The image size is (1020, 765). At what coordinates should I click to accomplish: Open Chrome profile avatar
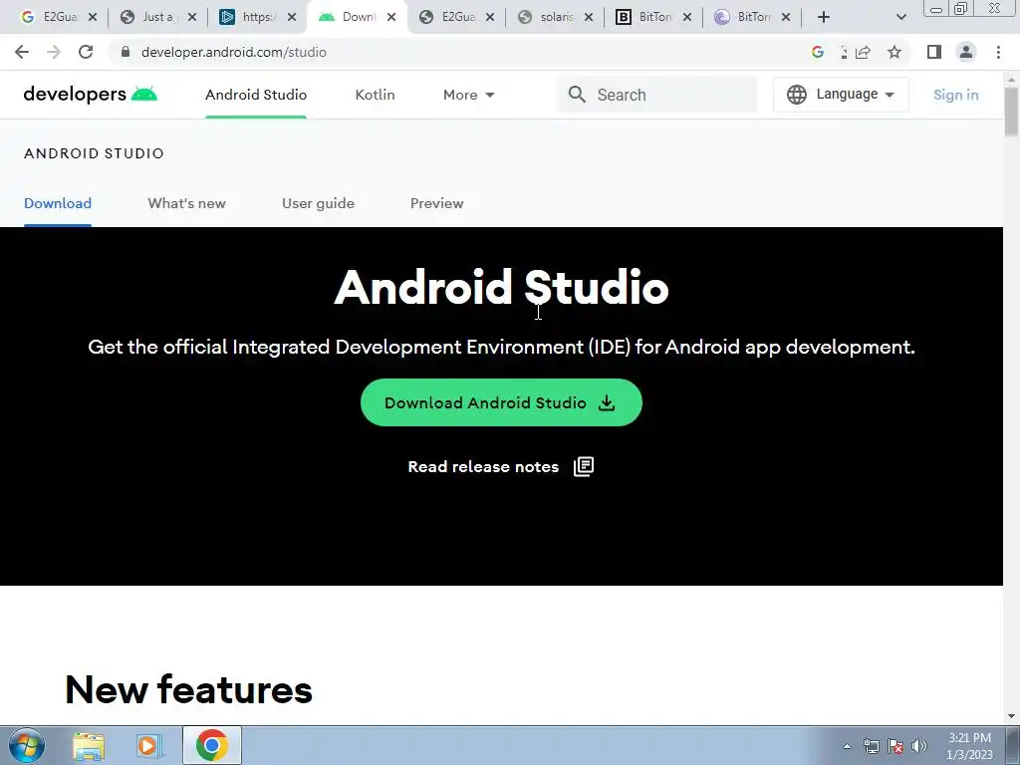click(966, 52)
